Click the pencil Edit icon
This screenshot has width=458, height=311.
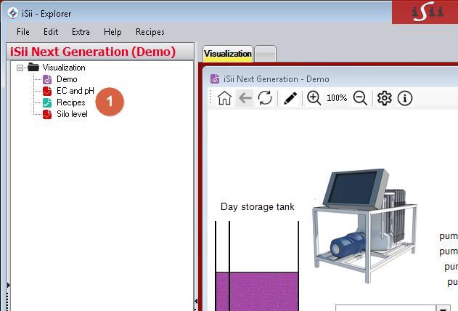290,98
